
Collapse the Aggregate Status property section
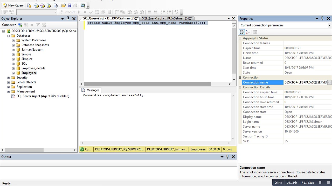240,38
